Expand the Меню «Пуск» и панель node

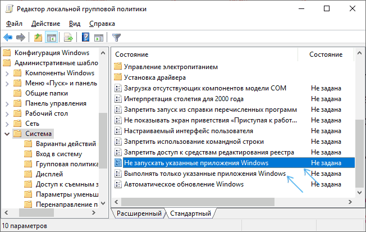click(7, 84)
